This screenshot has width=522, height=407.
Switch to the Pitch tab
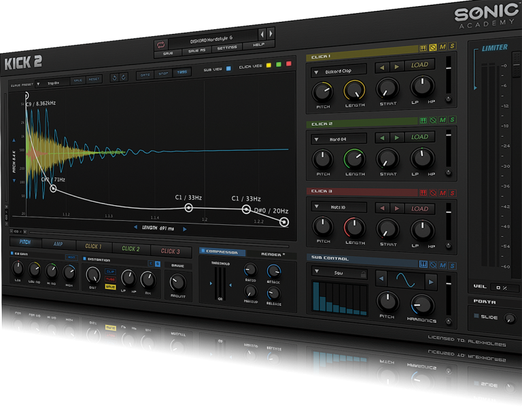click(25, 242)
